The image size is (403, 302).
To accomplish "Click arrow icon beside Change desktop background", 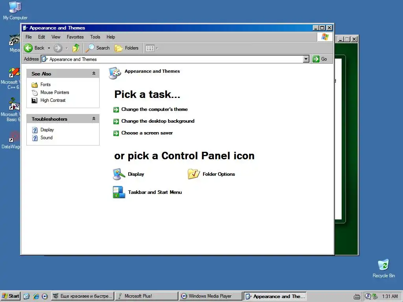I will click(116, 122).
